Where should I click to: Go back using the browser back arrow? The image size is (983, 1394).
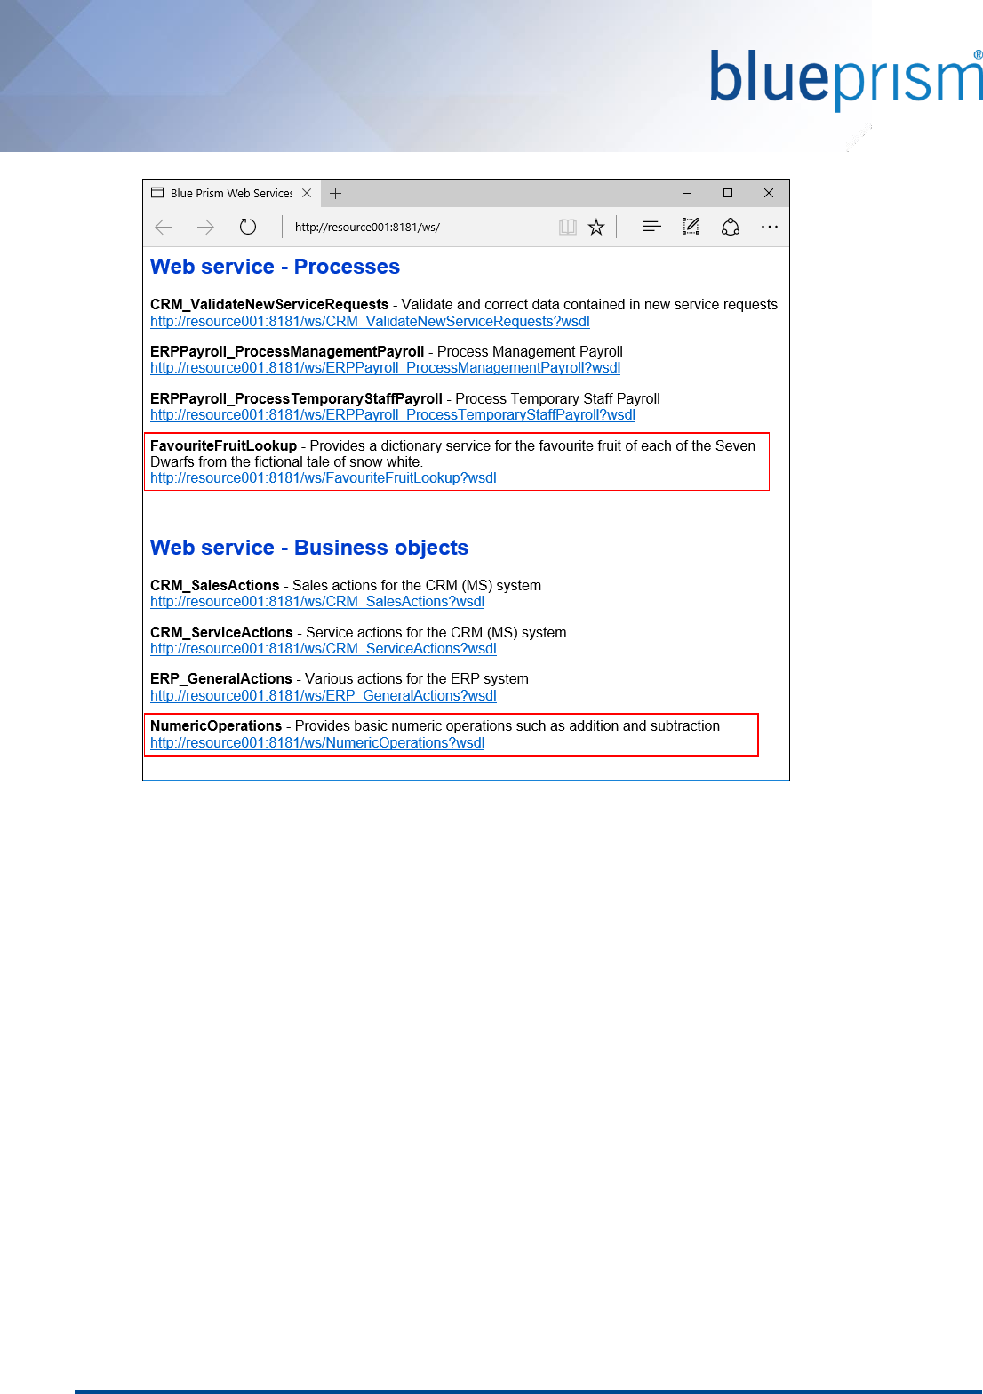pos(164,228)
